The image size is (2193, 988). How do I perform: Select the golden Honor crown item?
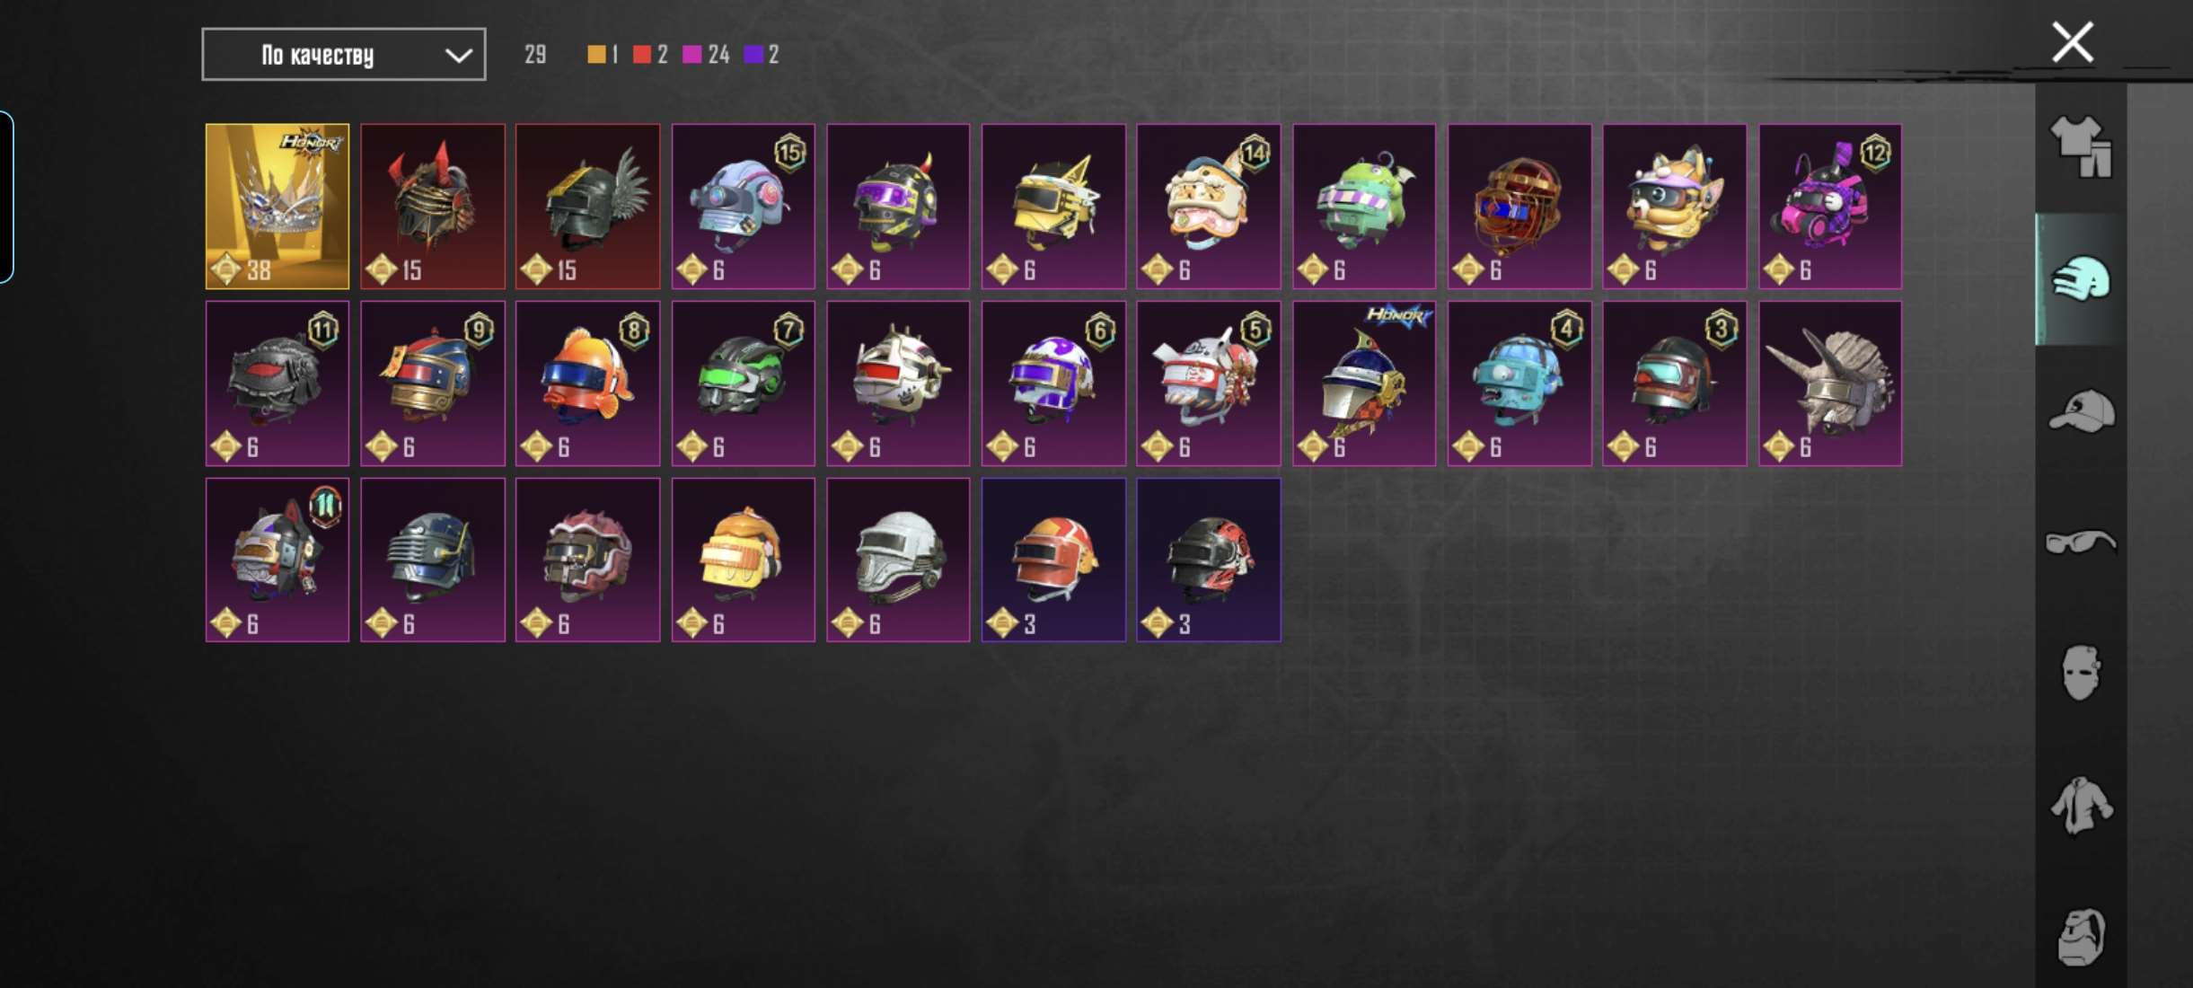point(277,207)
